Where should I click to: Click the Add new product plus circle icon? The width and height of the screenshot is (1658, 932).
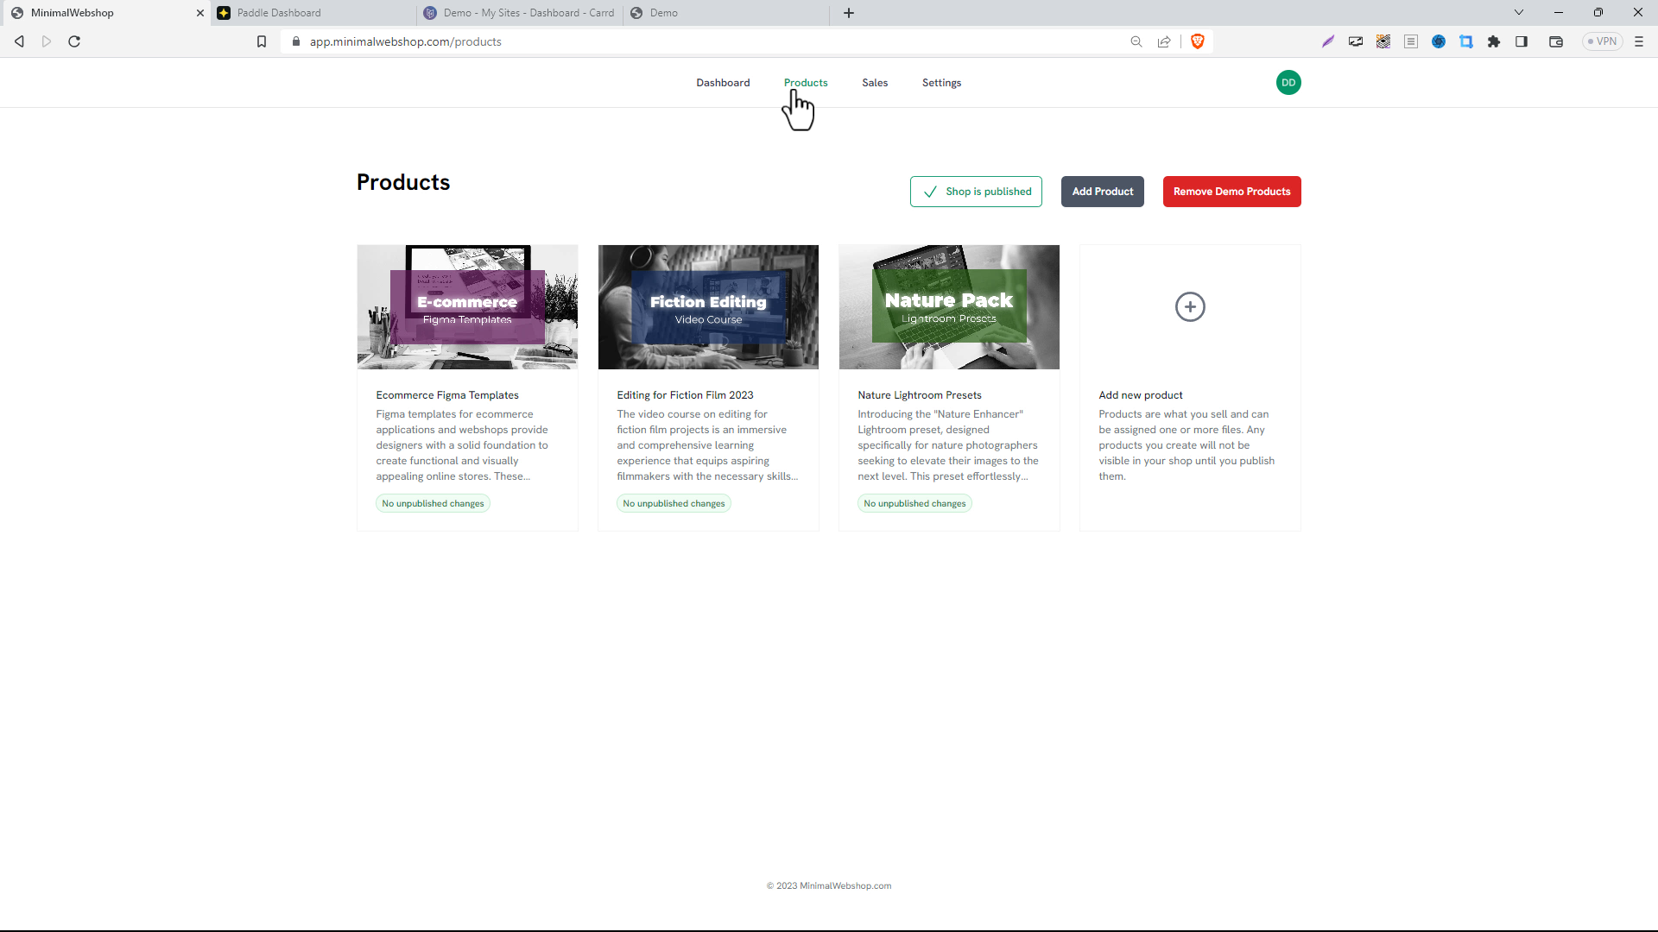[1190, 306]
